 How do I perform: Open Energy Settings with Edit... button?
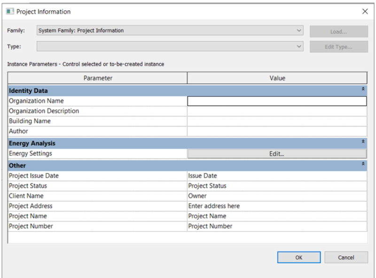277,154
